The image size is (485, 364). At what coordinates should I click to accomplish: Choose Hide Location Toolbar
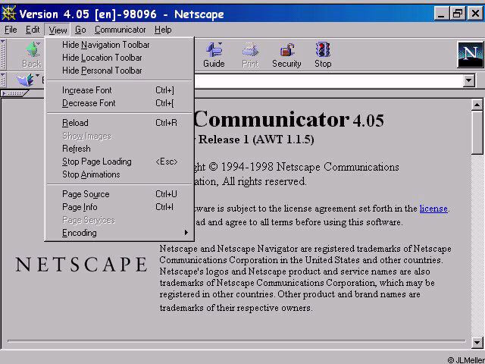point(120,58)
